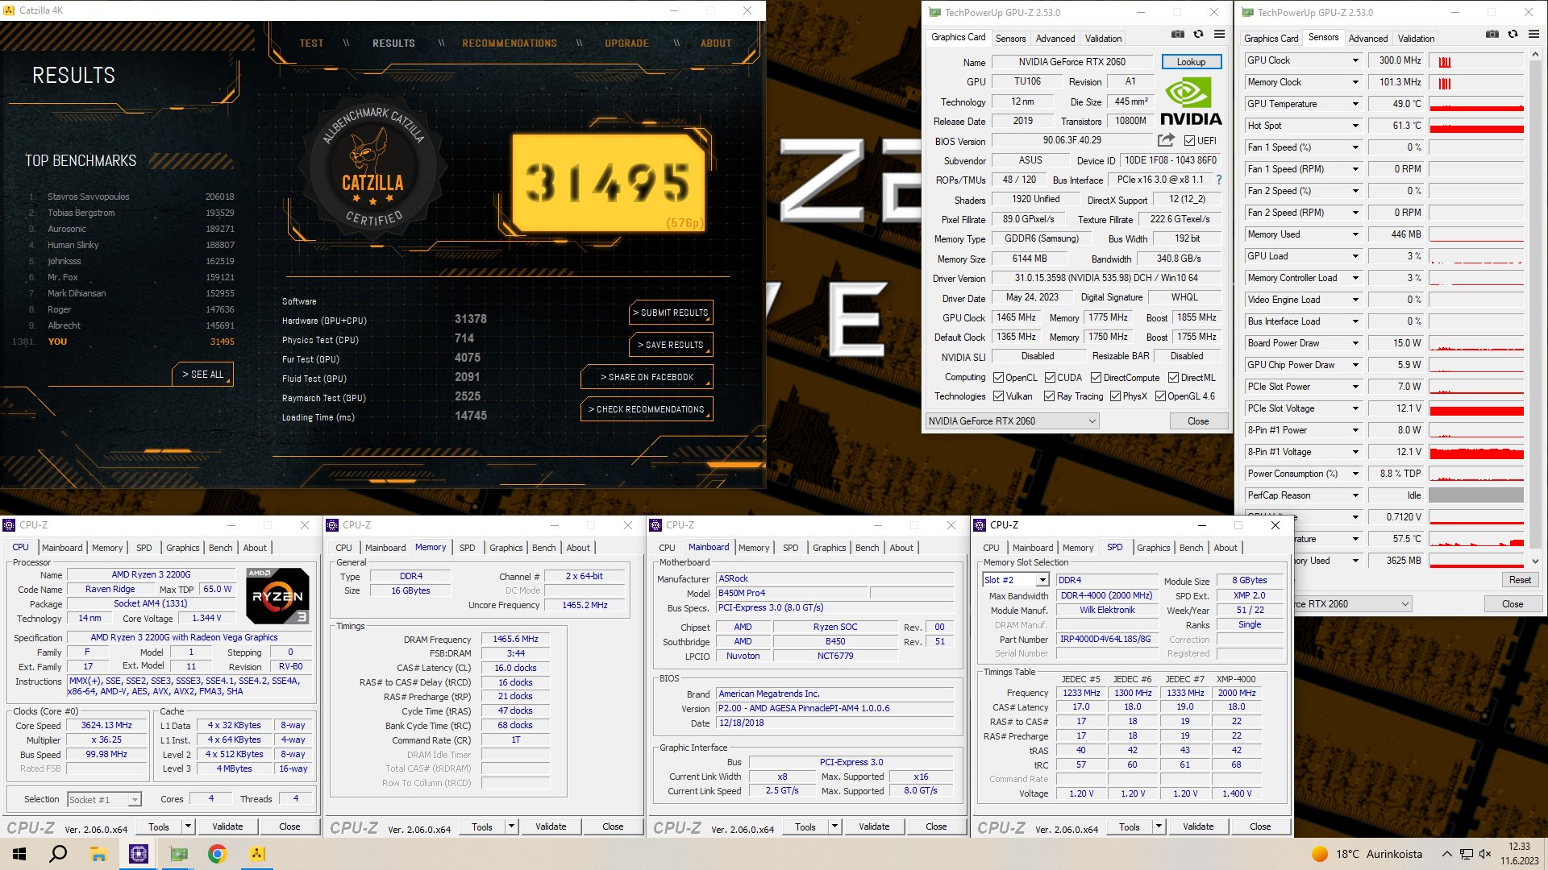Toggle the DirectCompute checkbox
The image size is (1548, 870).
pos(1096,378)
